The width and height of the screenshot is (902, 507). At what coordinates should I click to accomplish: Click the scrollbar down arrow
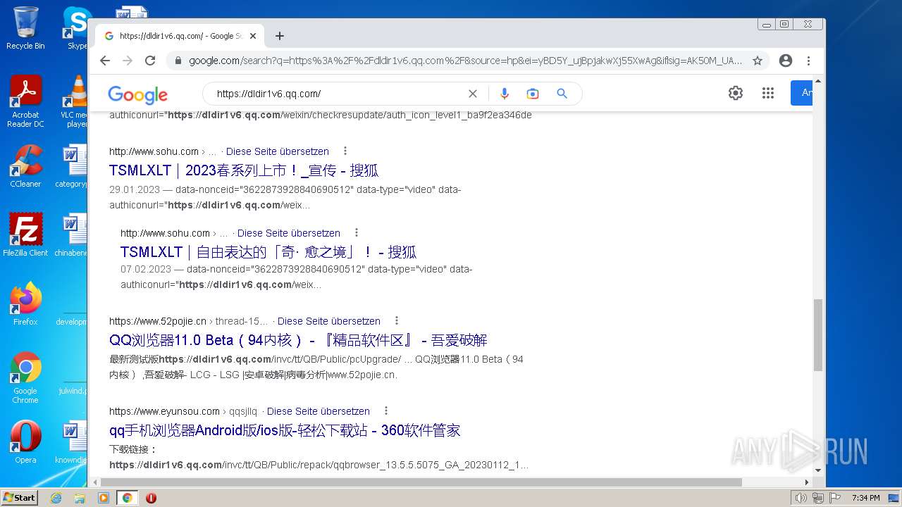818,470
